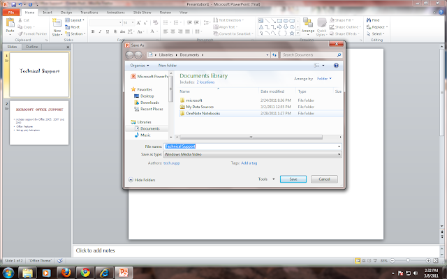Image resolution: width=447 pixels, height=279 pixels.
Task: Click the search magnifier in Search Documents
Action: coord(339,54)
